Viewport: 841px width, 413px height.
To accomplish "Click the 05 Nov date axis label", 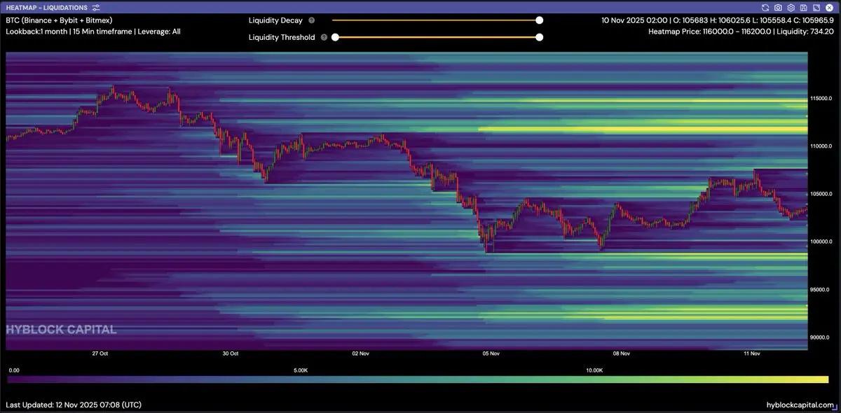I will click(x=490, y=353).
